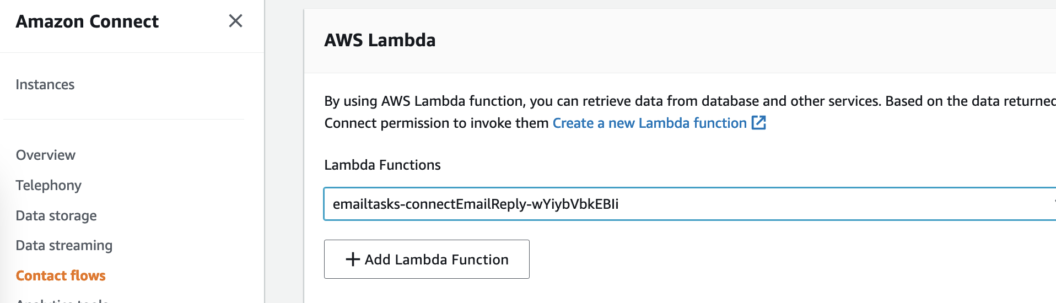The height and width of the screenshot is (303, 1056).
Task: Click the description text about retrieving data
Action: [x=690, y=101]
